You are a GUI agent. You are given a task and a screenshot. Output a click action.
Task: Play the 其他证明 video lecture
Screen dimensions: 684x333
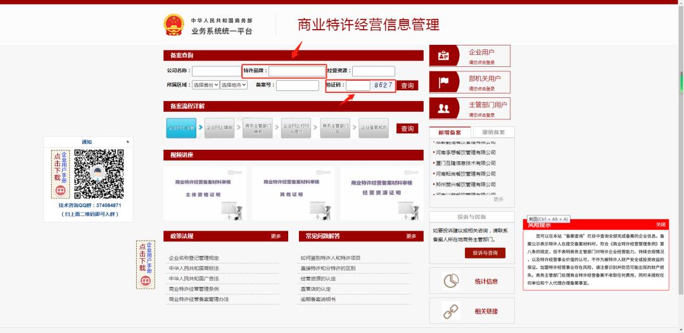point(293,193)
